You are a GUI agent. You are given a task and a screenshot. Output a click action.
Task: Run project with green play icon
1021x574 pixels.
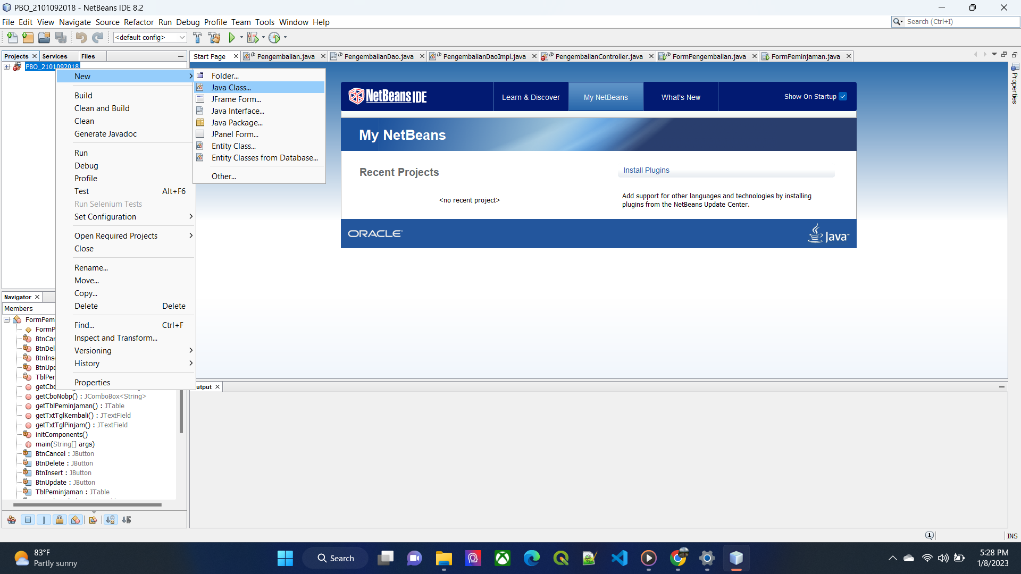coord(232,38)
